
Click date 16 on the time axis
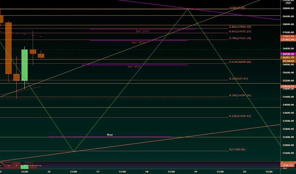pyautogui.click(x=49, y=171)
